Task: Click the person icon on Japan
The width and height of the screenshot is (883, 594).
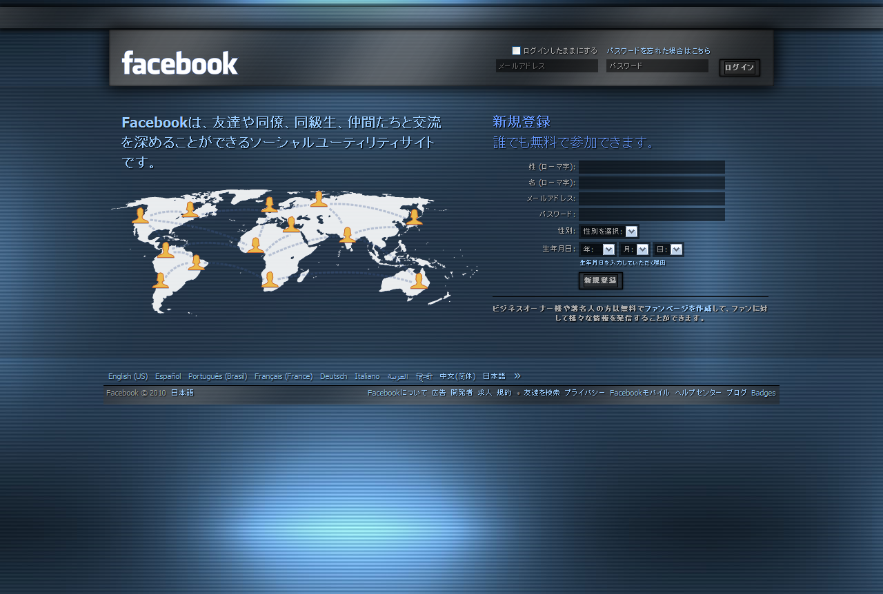Action: [414, 217]
